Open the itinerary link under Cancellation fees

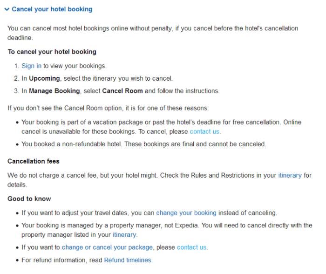(x=290, y=175)
